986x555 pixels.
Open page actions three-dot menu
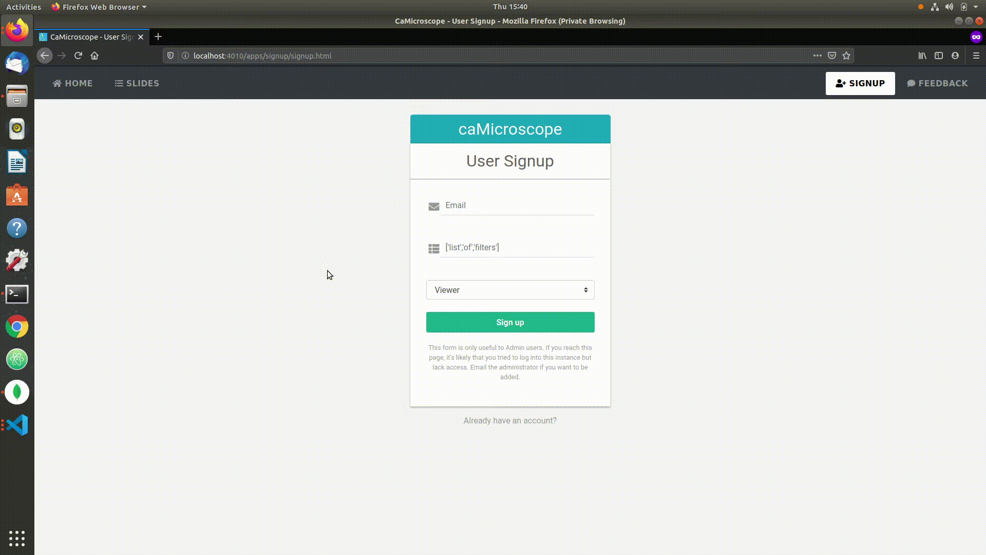(x=817, y=55)
